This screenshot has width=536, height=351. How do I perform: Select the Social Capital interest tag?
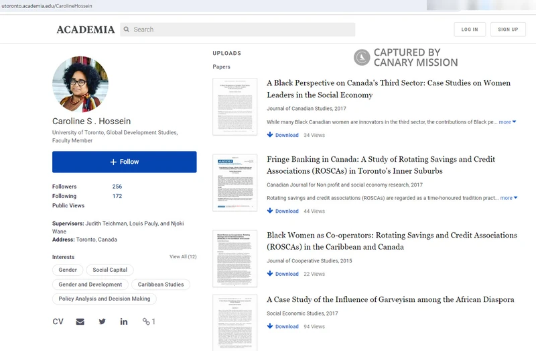pos(110,270)
